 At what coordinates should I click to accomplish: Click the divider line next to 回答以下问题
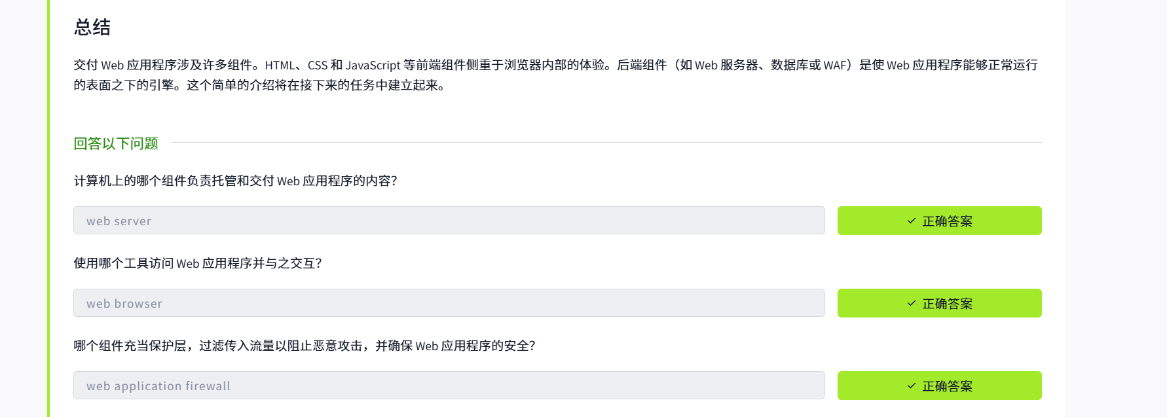tap(606, 143)
